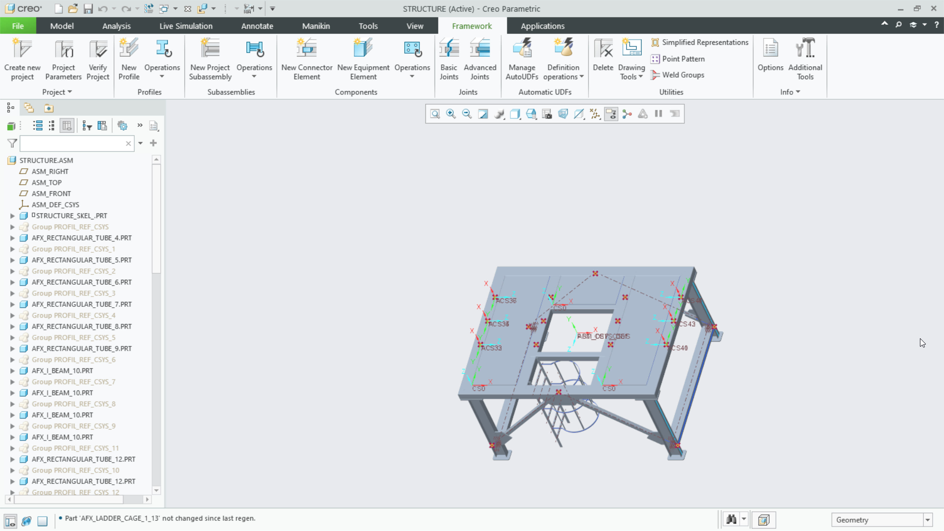Image resolution: width=944 pixels, height=531 pixels.
Task: Add a New Equipment Element
Action: pyautogui.click(x=363, y=59)
